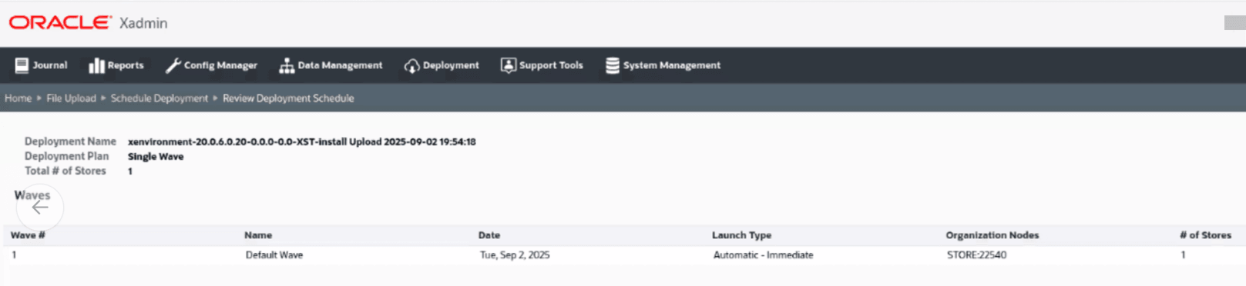Open the Data Management menu
Viewport: 1246px width, 286px height.
pos(331,65)
